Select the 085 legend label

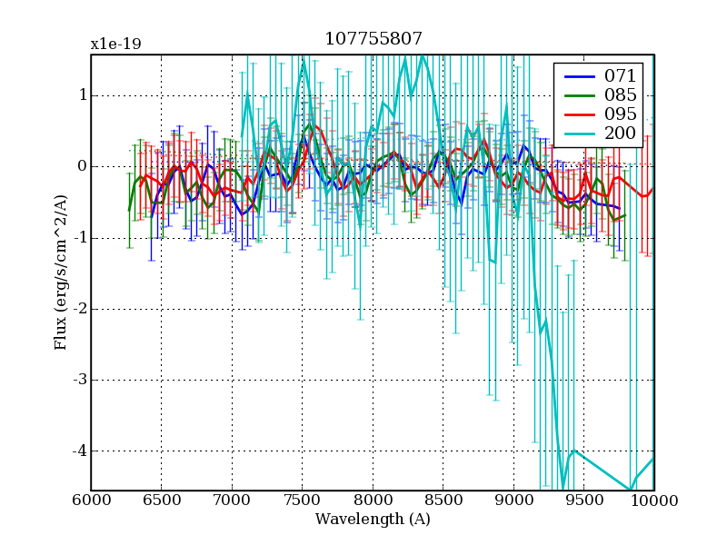[x=620, y=95]
